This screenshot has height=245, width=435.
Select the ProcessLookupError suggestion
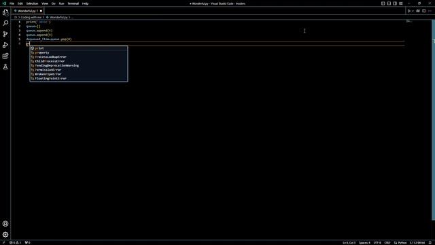[79, 57]
